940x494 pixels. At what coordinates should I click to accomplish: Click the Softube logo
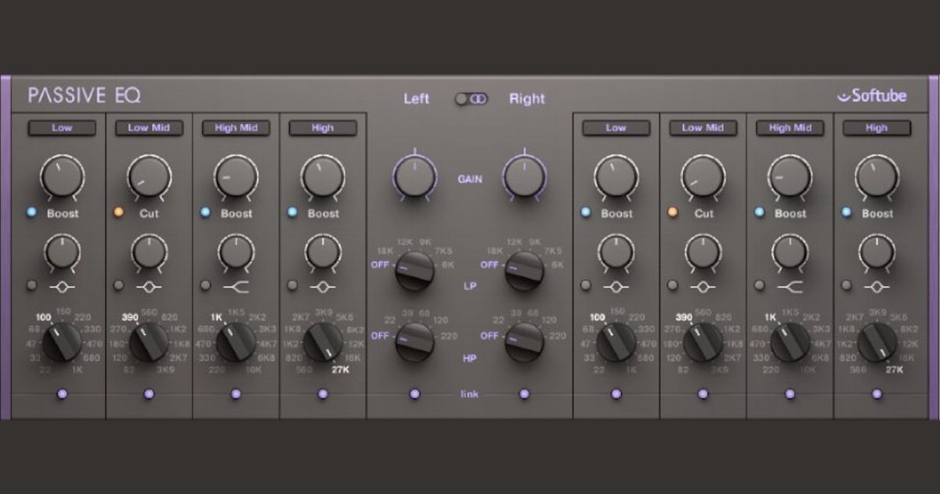click(873, 96)
